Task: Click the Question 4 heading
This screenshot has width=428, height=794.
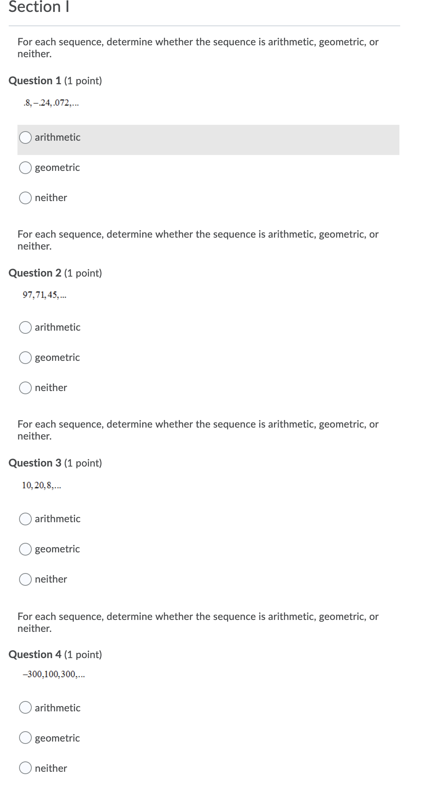Action: pos(55,654)
